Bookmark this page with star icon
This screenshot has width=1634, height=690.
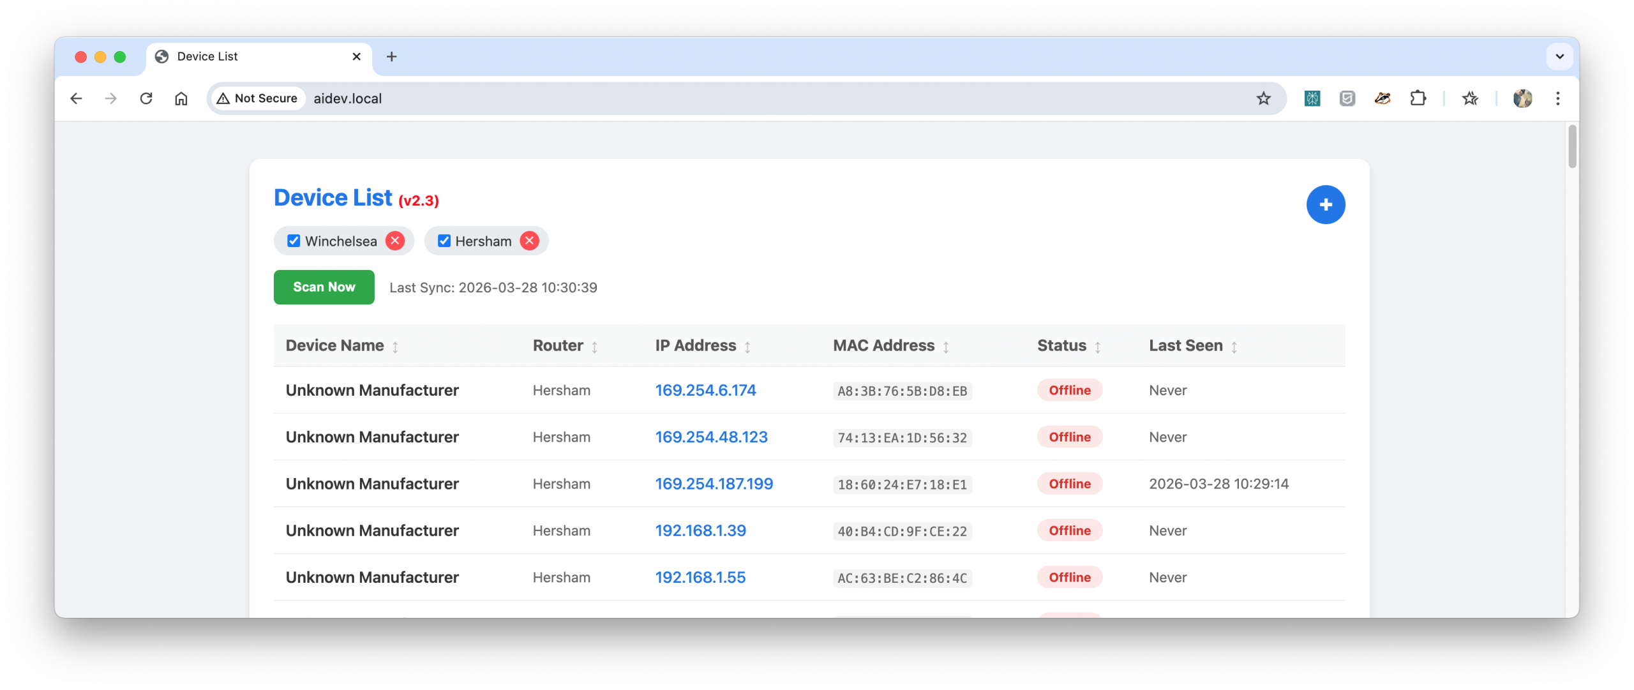tap(1263, 98)
